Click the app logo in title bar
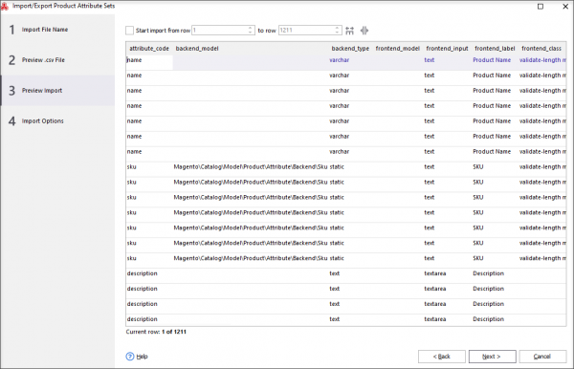The width and height of the screenshot is (574, 369). tap(5, 6)
